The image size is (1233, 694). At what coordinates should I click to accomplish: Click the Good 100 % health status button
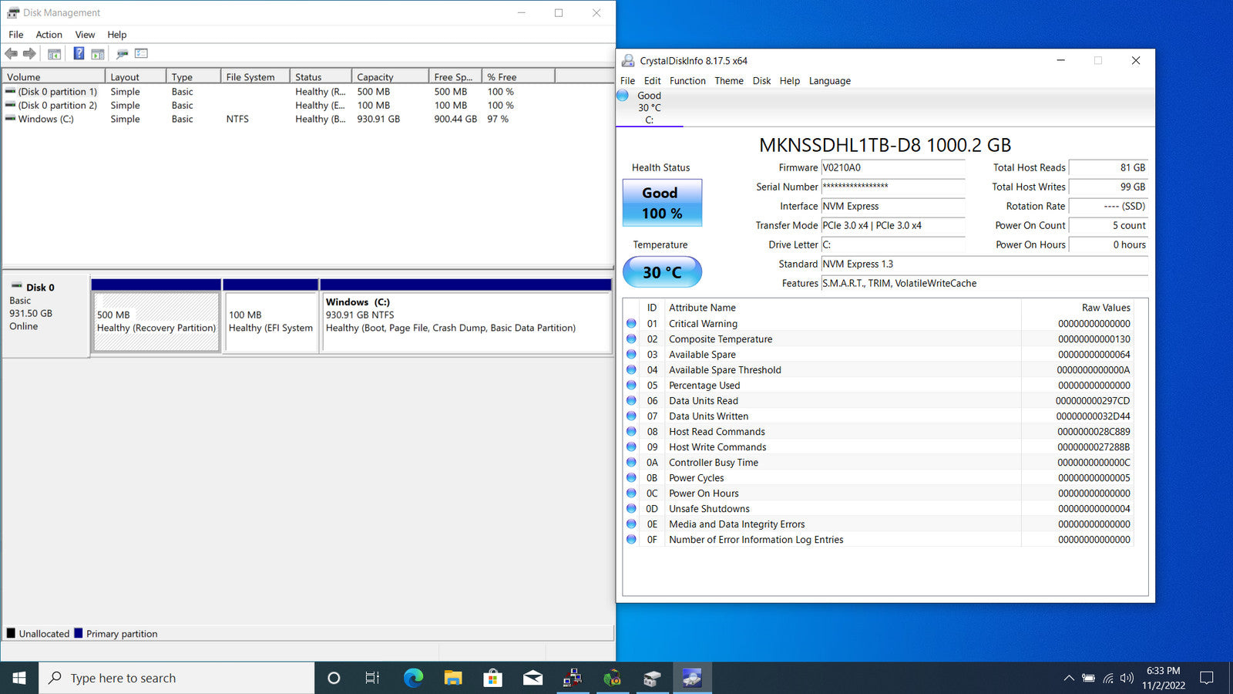[662, 203]
